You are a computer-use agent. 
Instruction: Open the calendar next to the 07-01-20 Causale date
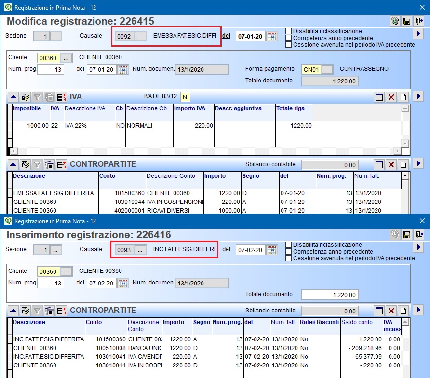pos(272,36)
